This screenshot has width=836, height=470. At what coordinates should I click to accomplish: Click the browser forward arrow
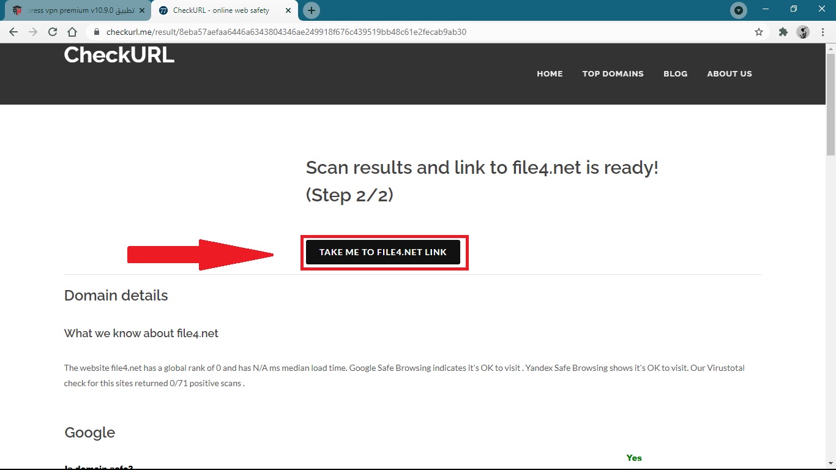(33, 32)
